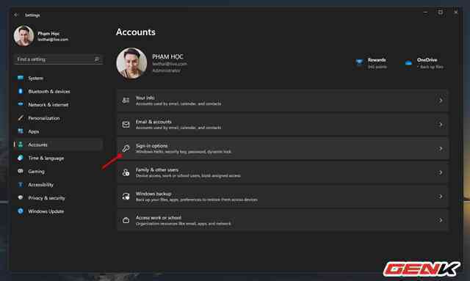Open the Sign-in options row
The width and height of the screenshot is (470, 281).
coord(282,148)
